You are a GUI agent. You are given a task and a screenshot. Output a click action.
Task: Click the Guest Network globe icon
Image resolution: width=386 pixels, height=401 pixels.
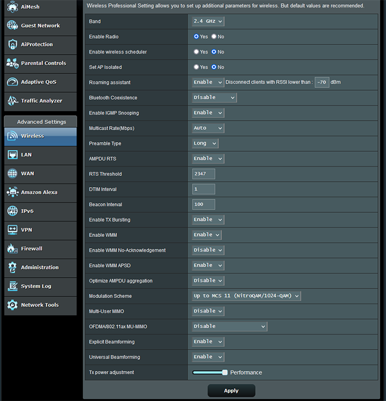(x=12, y=26)
